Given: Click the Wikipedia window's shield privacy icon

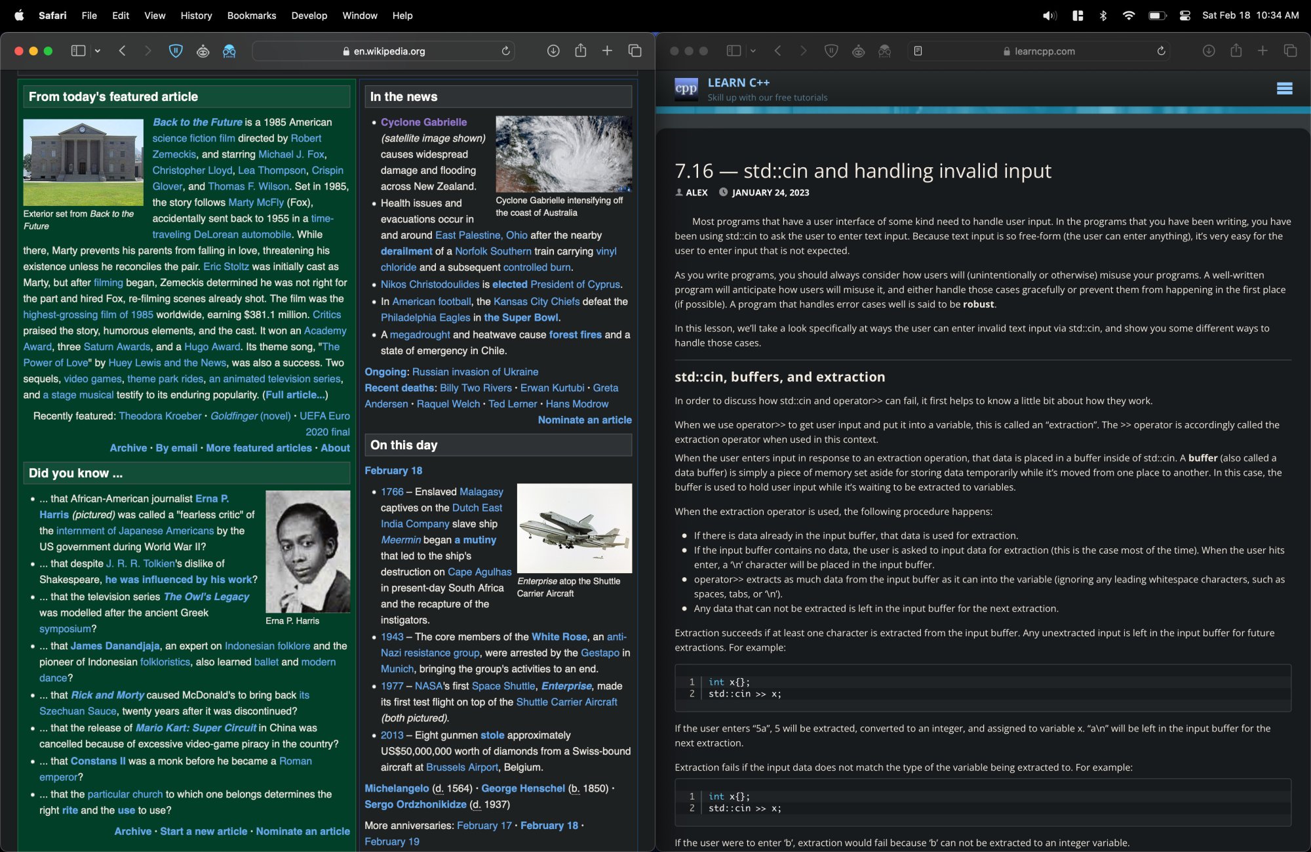Looking at the screenshot, I should (176, 51).
